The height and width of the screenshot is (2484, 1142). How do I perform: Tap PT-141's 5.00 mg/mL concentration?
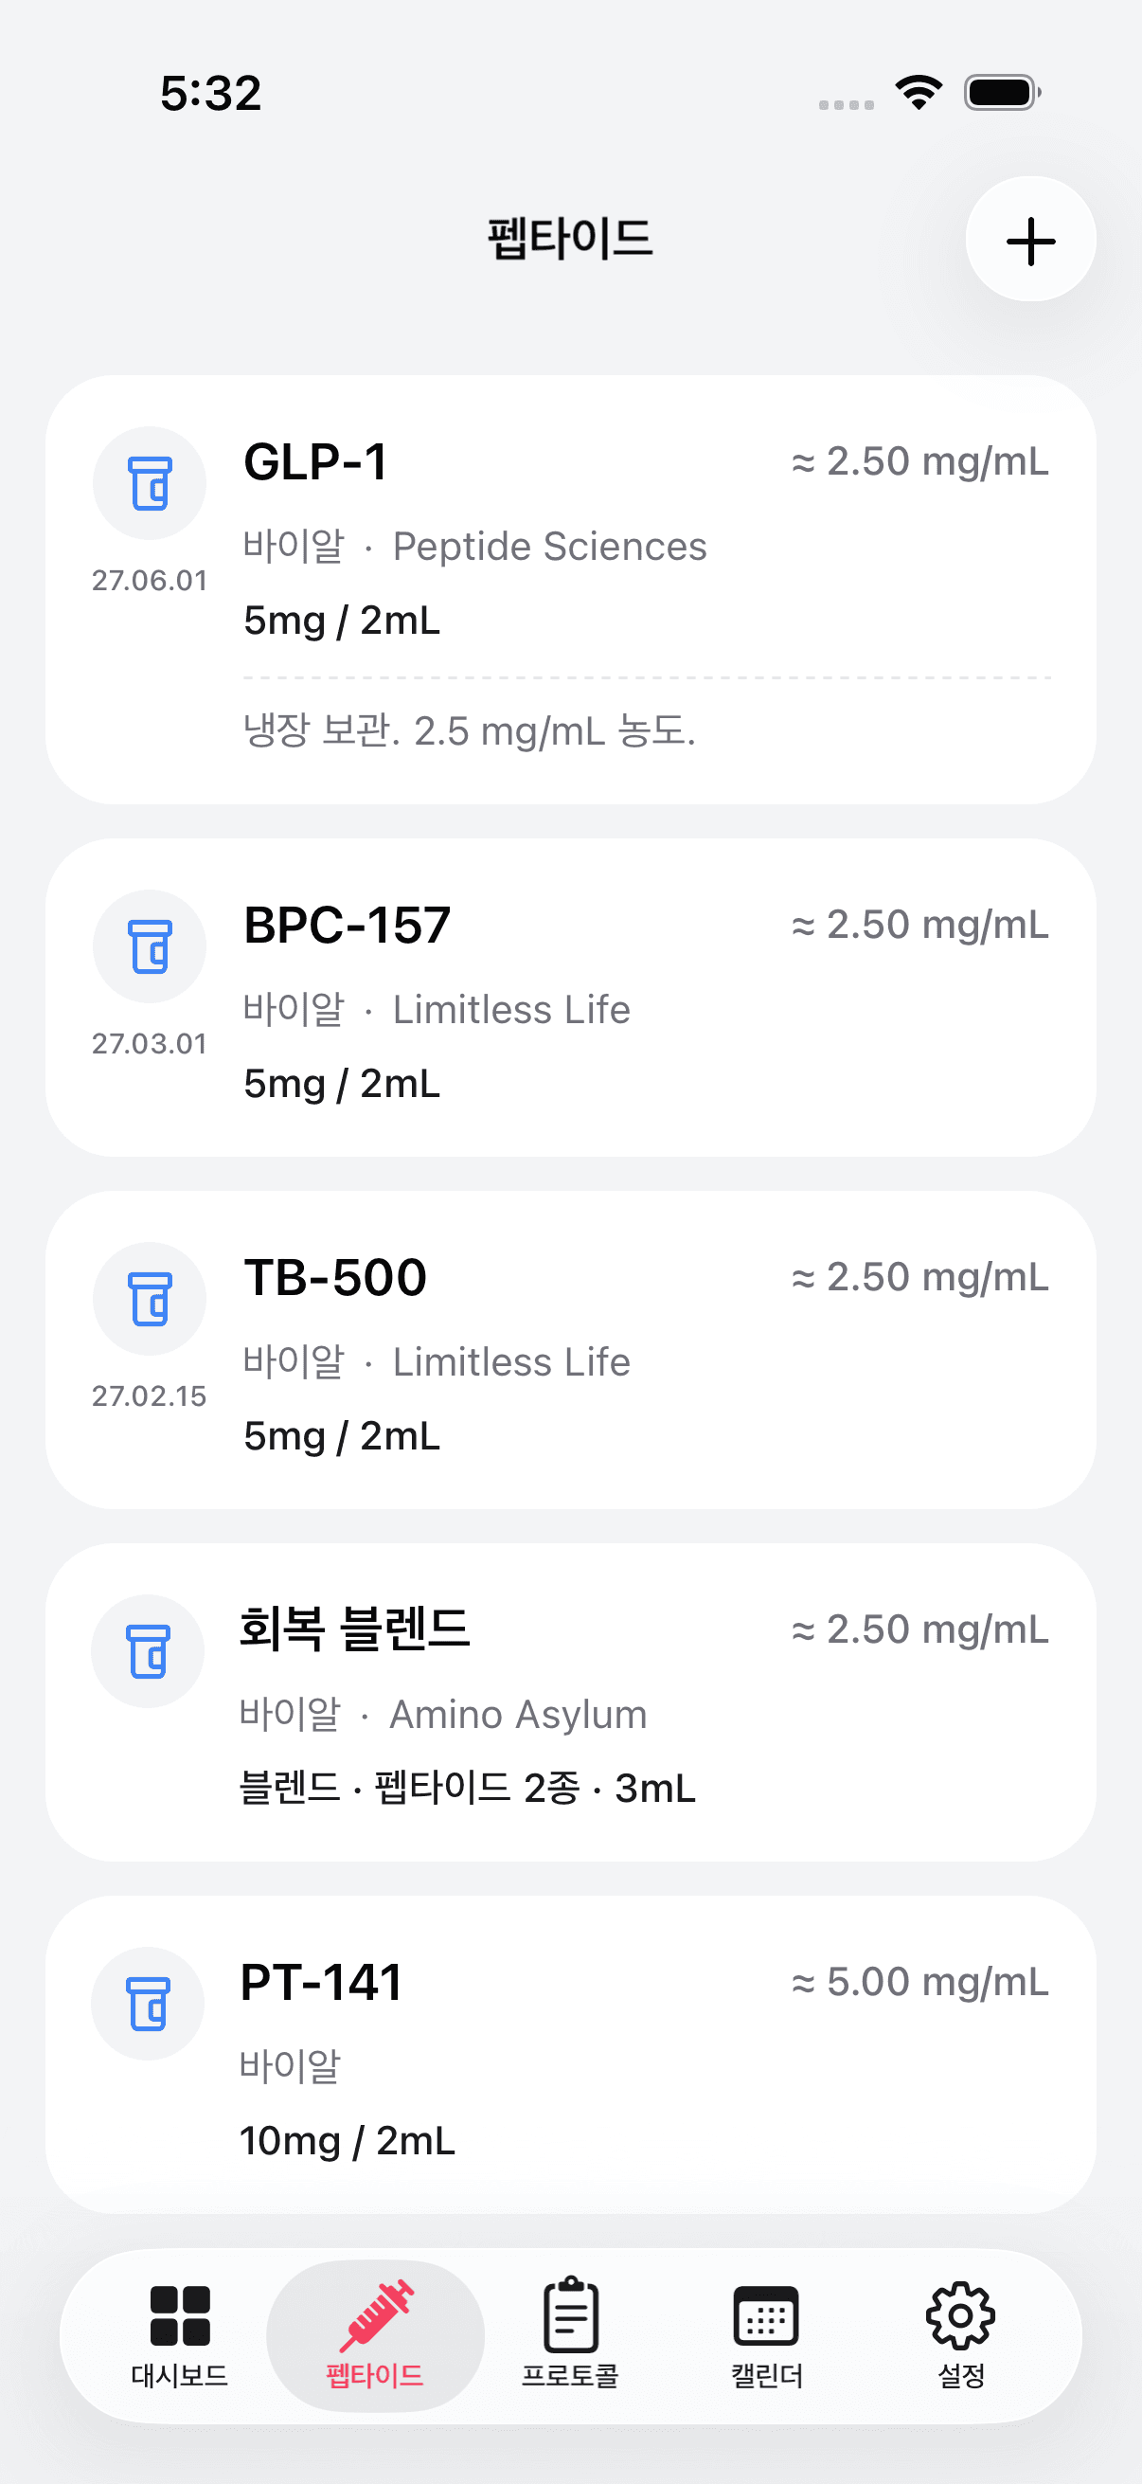point(919,1983)
